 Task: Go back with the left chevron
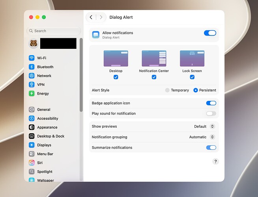point(91,17)
